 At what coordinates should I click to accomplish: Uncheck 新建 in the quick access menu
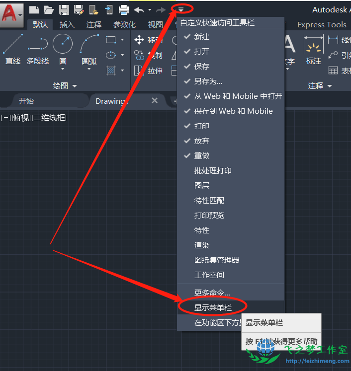[x=201, y=37]
